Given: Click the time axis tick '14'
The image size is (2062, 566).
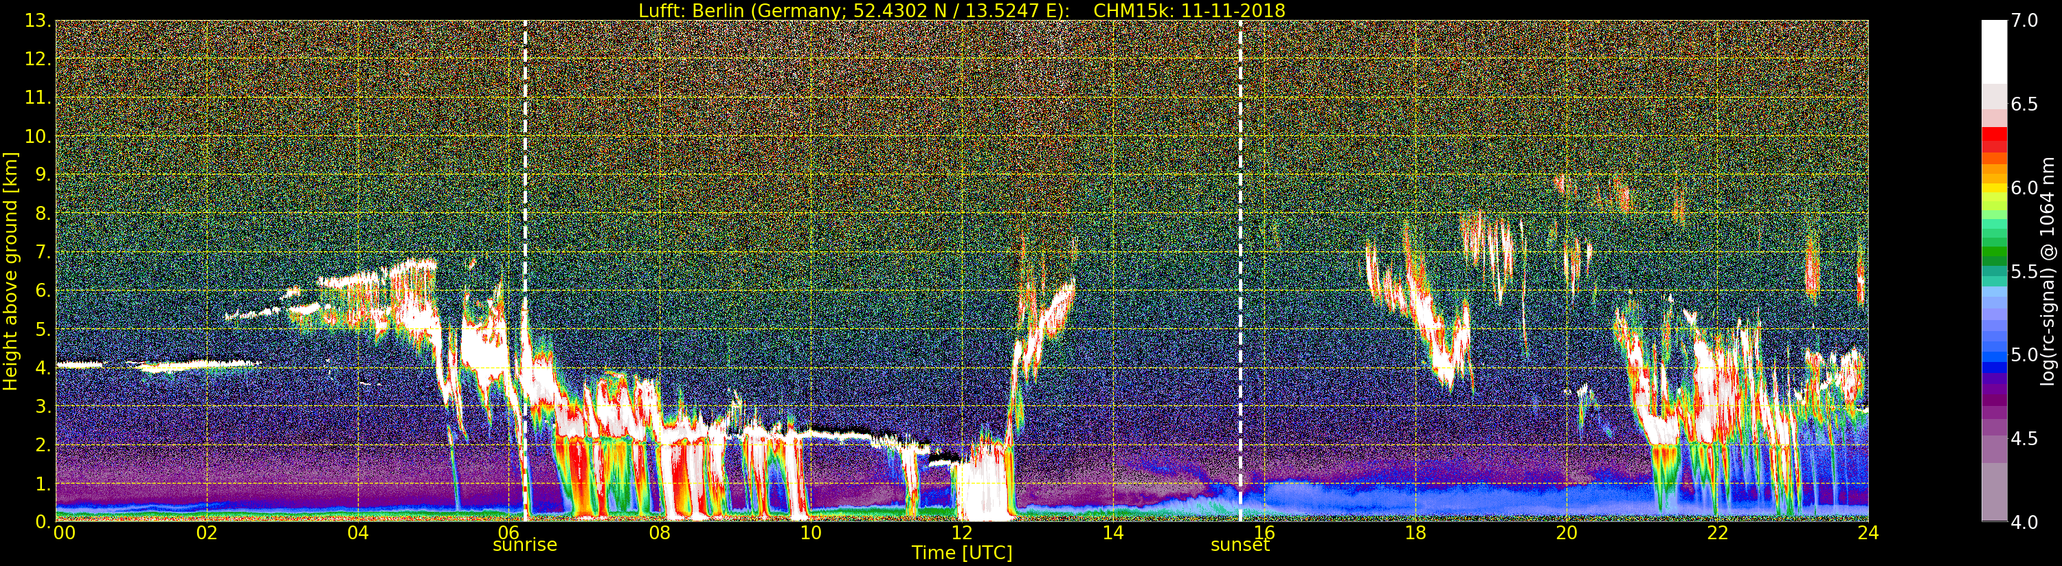Looking at the screenshot, I should 1112,533.
